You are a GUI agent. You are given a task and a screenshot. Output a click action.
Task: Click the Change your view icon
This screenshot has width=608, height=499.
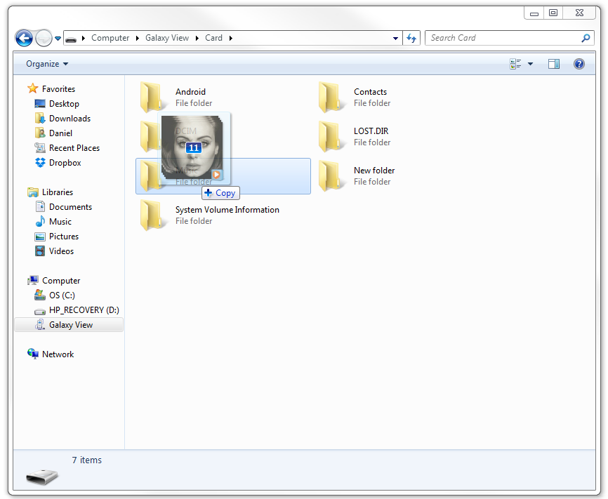(515, 64)
